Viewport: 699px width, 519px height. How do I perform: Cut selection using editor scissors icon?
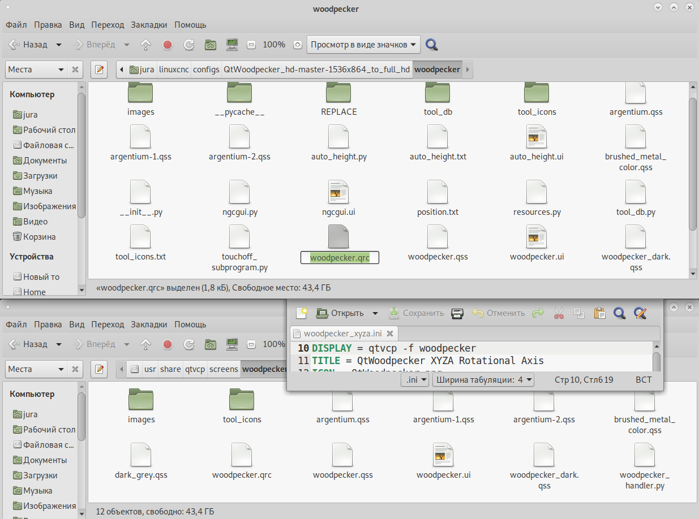pyautogui.click(x=559, y=313)
